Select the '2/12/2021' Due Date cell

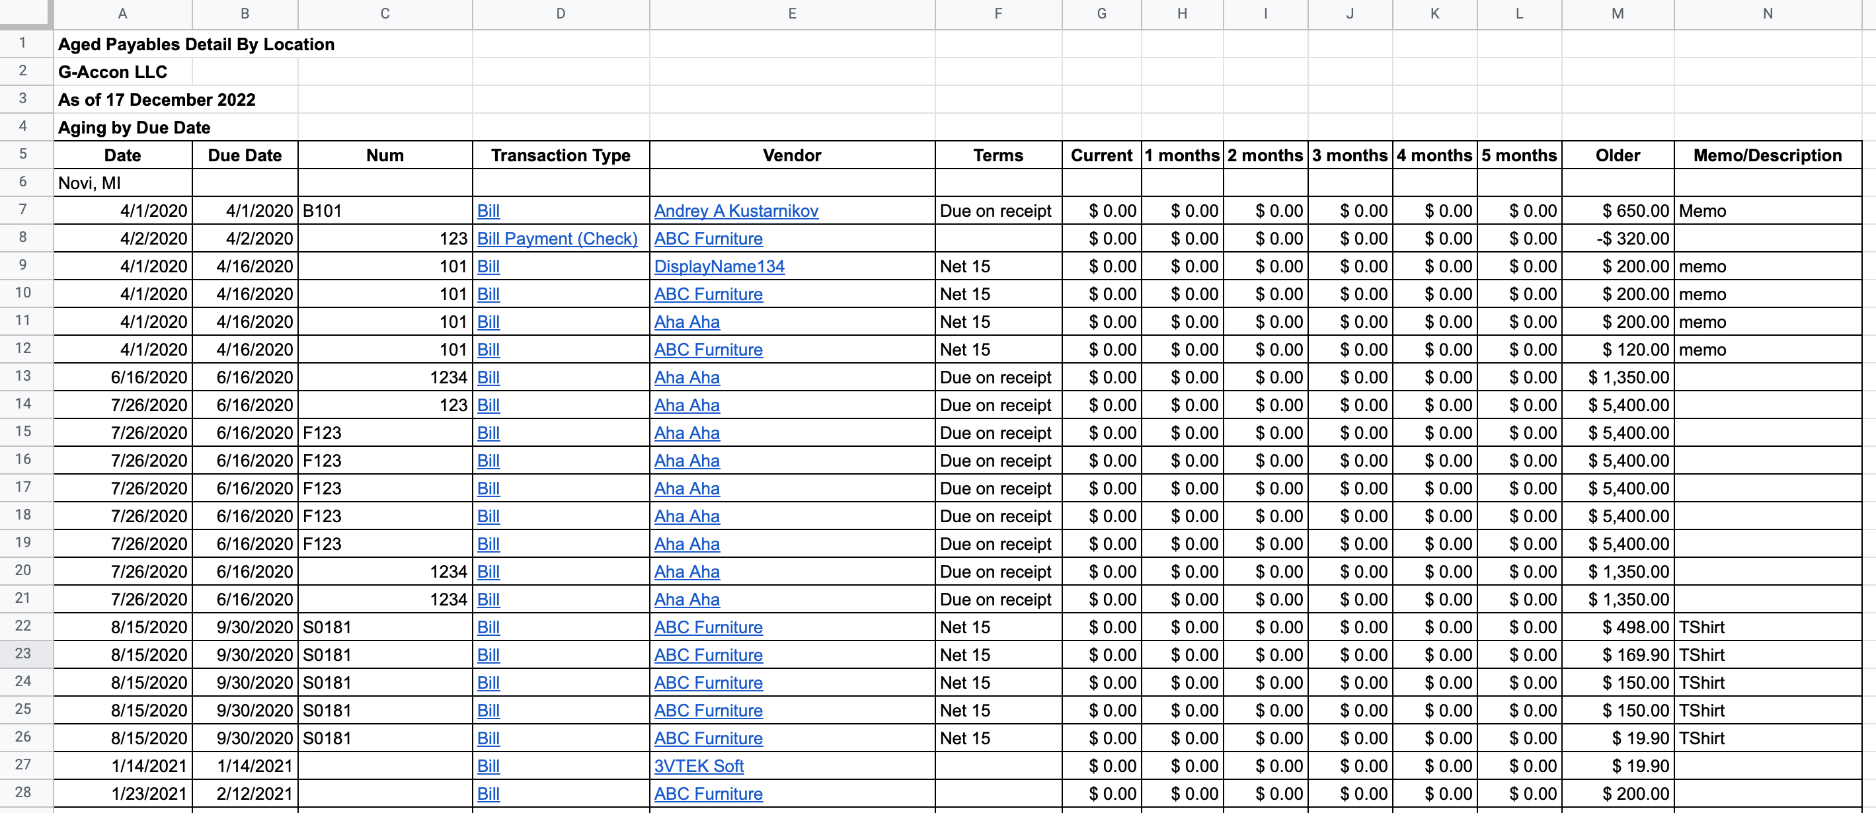pos(245,793)
